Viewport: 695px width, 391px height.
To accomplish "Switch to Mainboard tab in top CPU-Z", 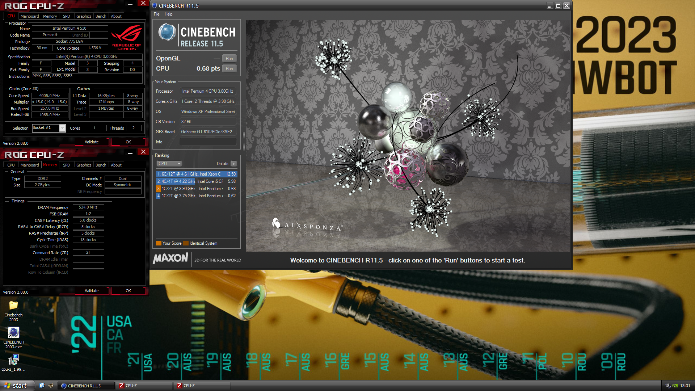I will [x=30, y=16].
